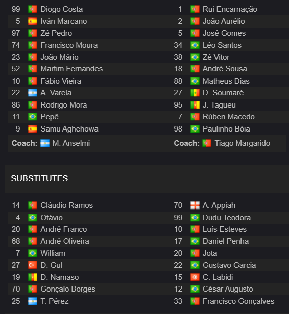Click the Argentina flag next to A. Varela
The image size is (289, 314).
pos(33,93)
